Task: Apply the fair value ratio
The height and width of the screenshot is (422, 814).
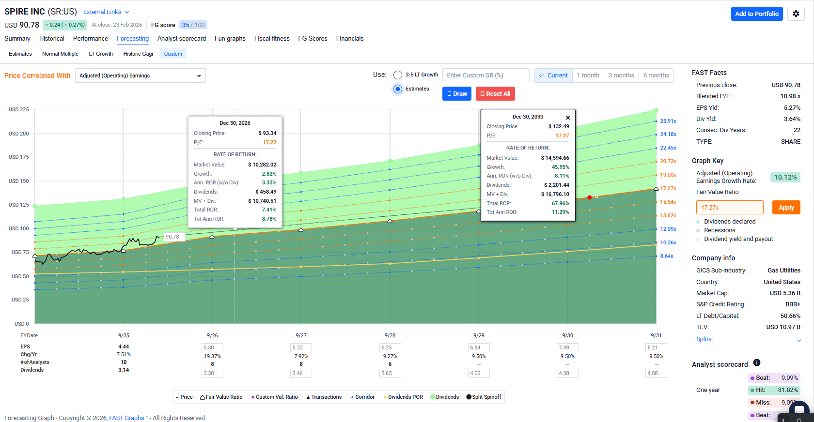Action: tap(786, 208)
